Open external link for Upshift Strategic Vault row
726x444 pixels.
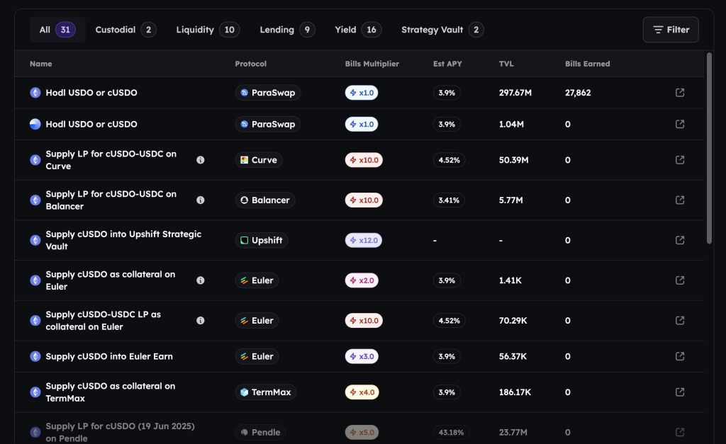coord(680,240)
